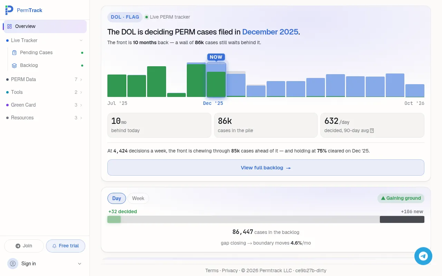The image size is (442, 276).
Task: Click the "Dec '25" axis label
Action: pos(213,103)
